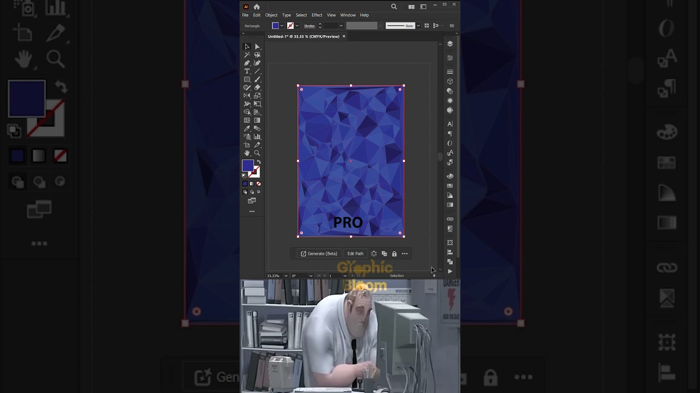Enable Draw Behind mode

(x=252, y=192)
